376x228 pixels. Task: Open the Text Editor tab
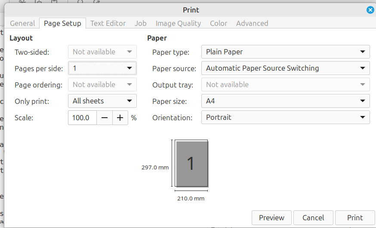pyautogui.click(x=108, y=23)
